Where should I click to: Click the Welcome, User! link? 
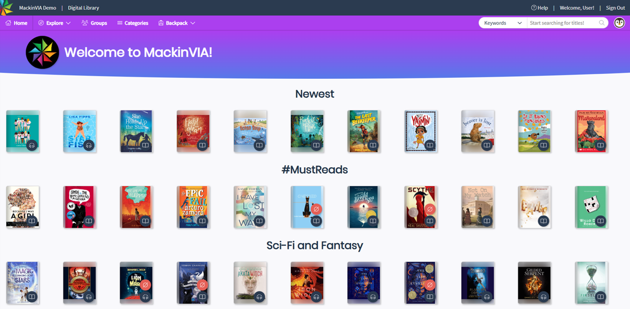577,8
